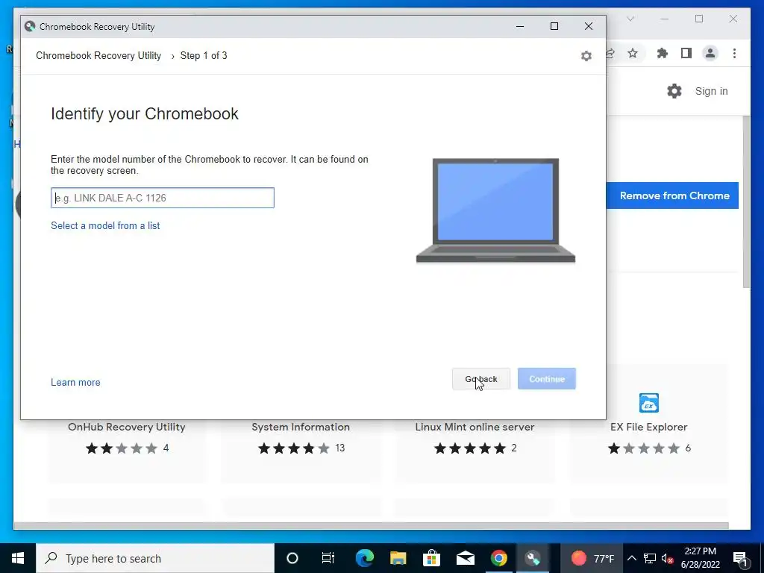Viewport: 764px width, 573px height.
Task: Switch to Google Chrome on taskbar
Action: pyautogui.click(x=499, y=558)
